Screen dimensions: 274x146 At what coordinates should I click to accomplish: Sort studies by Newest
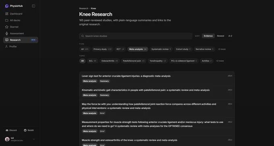220,36
